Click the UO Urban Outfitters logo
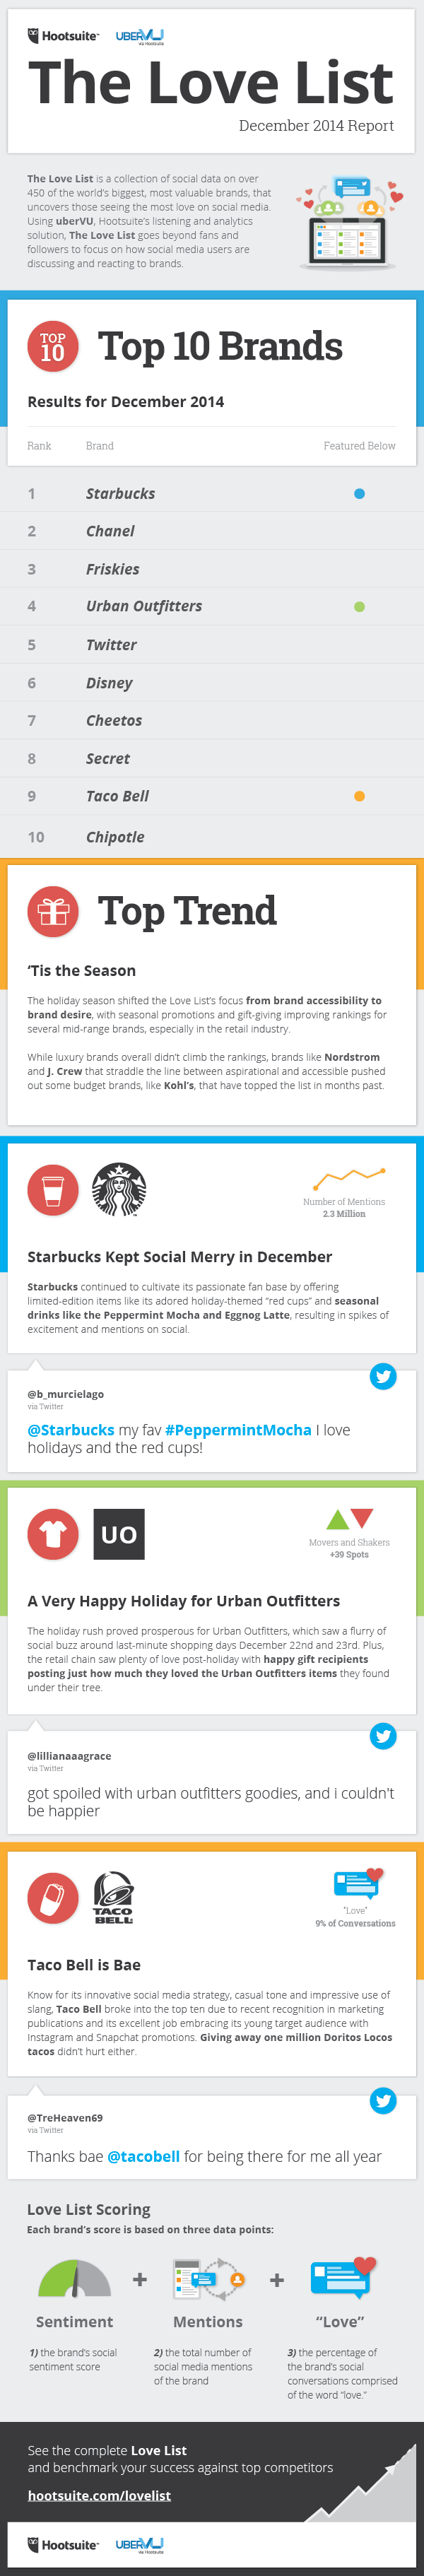Image resolution: width=424 pixels, height=2576 pixels. pyautogui.click(x=119, y=1533)
